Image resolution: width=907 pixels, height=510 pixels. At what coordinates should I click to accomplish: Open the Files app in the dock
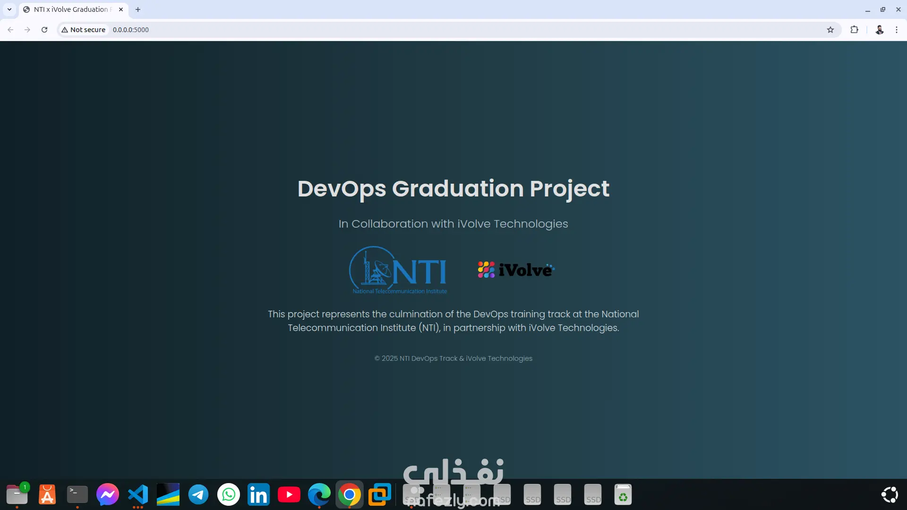[17, 494]
